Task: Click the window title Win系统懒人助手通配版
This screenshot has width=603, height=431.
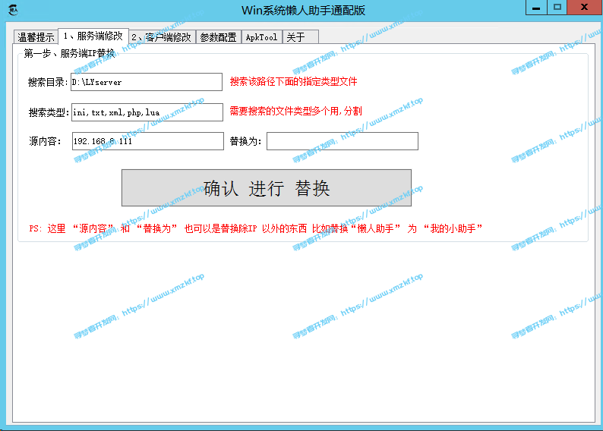Action: pyautogui.click(x=303, y=10)
